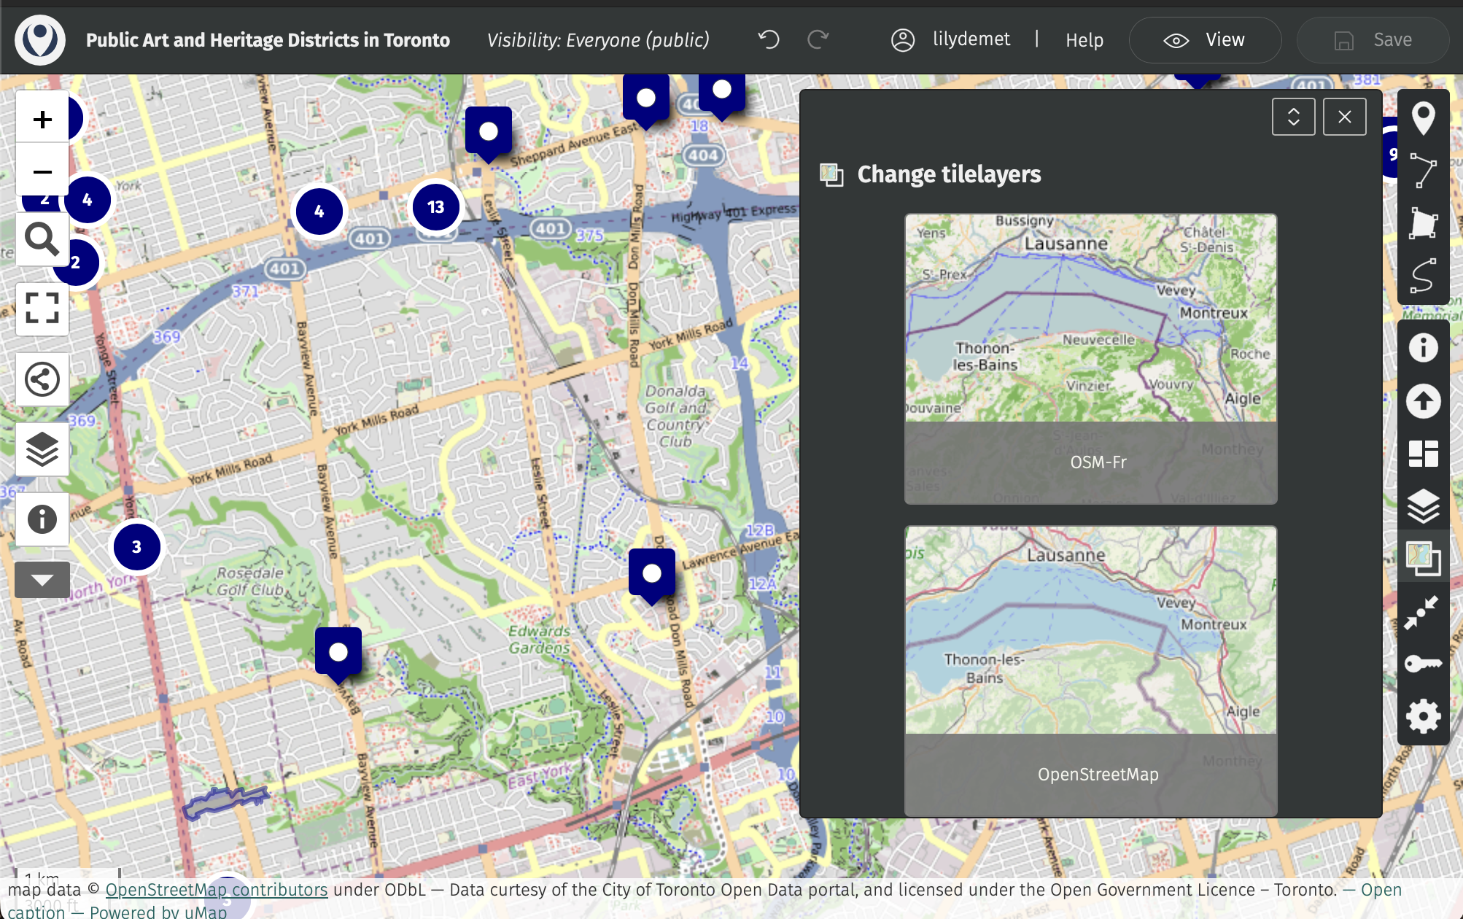This screenshot has height=919, width=1463.
Task: Click Visibility: Everyone (public) setting
Action: pos(598,40)
